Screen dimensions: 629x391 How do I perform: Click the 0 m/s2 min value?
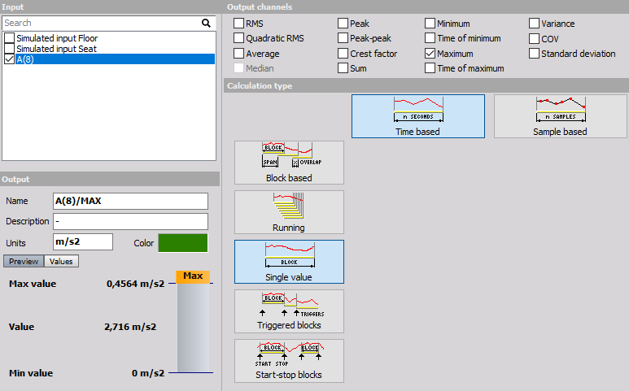click(x=148, y=373)
